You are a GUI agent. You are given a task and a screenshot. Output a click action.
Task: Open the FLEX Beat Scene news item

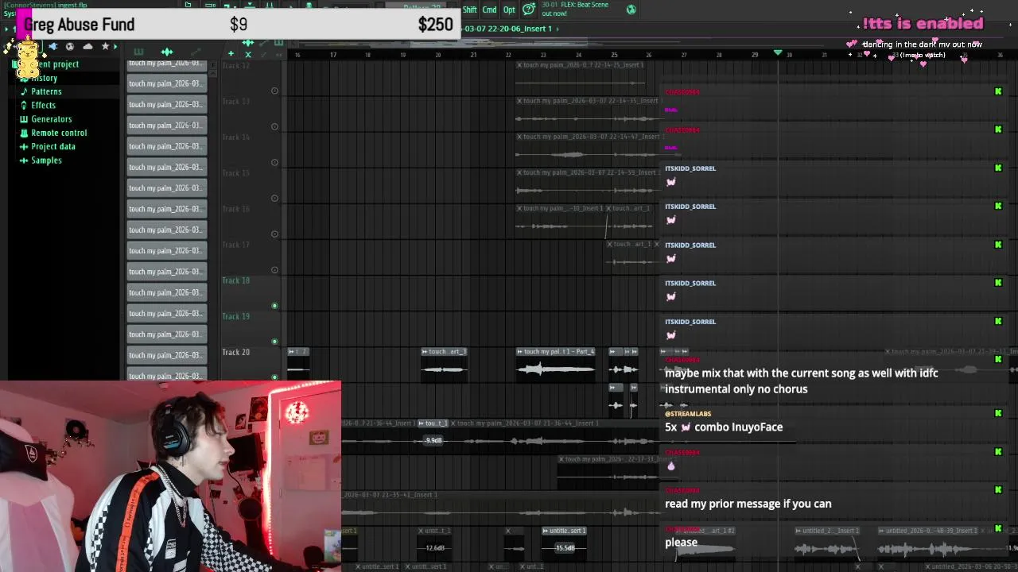[575, 9]
